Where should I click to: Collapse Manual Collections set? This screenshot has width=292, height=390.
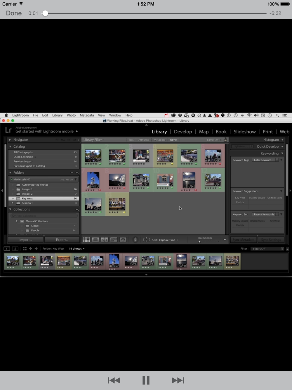(x=17, y=221)
